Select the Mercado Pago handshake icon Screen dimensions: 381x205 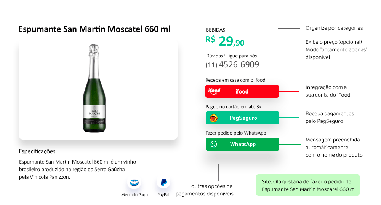click(134, 183)
